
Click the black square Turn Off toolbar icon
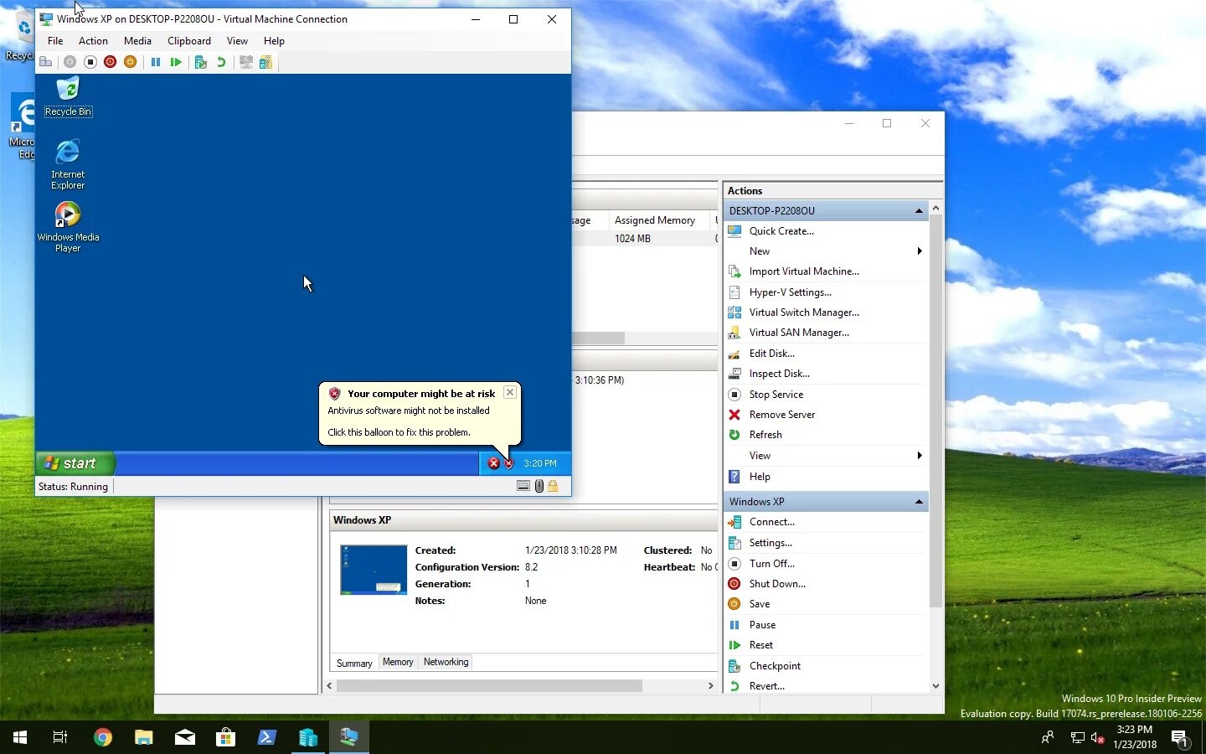(90, 62)
